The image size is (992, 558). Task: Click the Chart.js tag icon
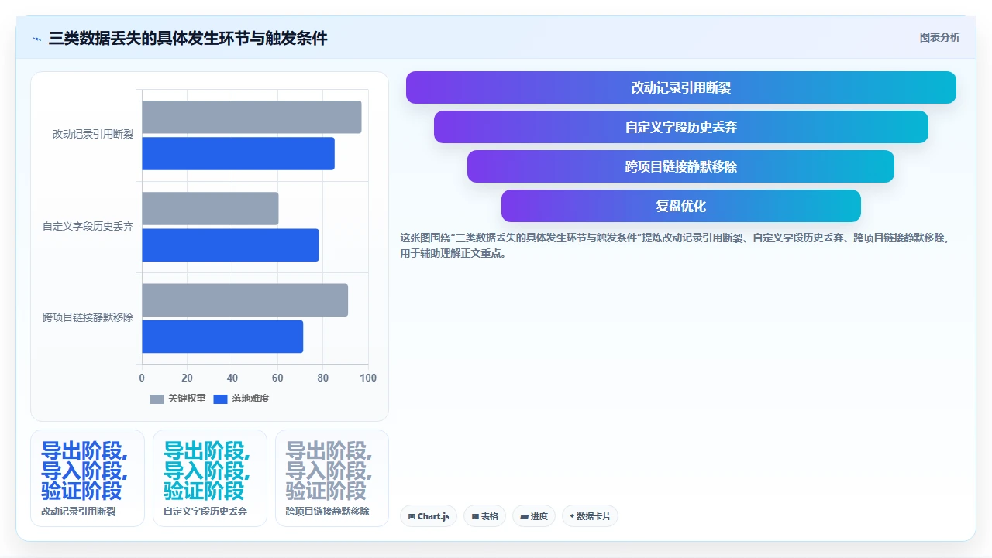pos(412,516)
